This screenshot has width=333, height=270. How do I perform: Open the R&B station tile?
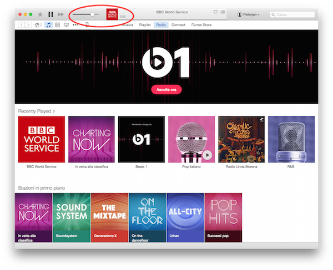tap(291, 139)
